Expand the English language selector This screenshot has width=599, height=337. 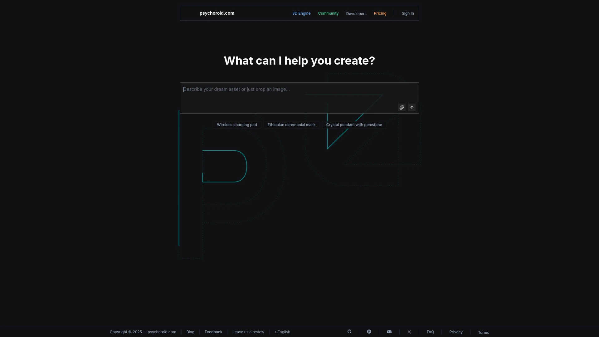click(x=282, y=332)
